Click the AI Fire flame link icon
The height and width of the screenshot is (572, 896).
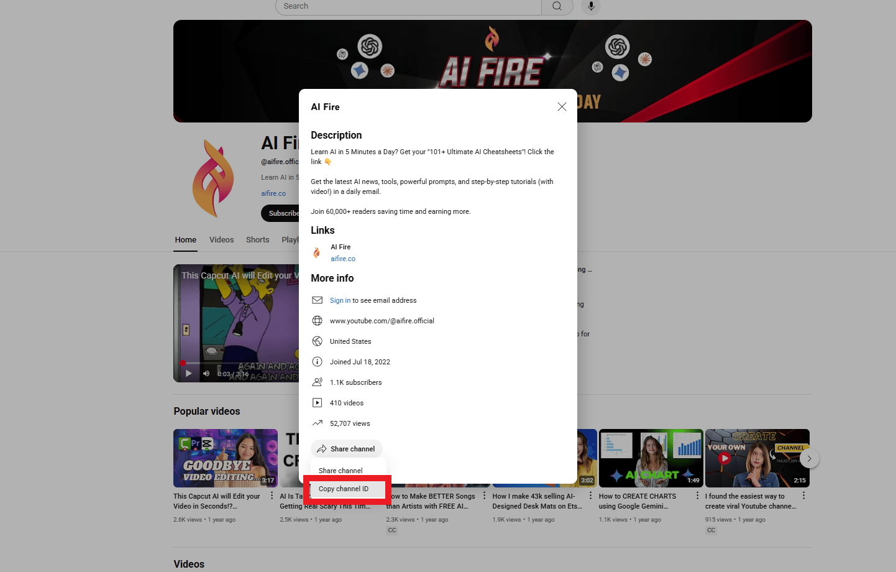317,252
